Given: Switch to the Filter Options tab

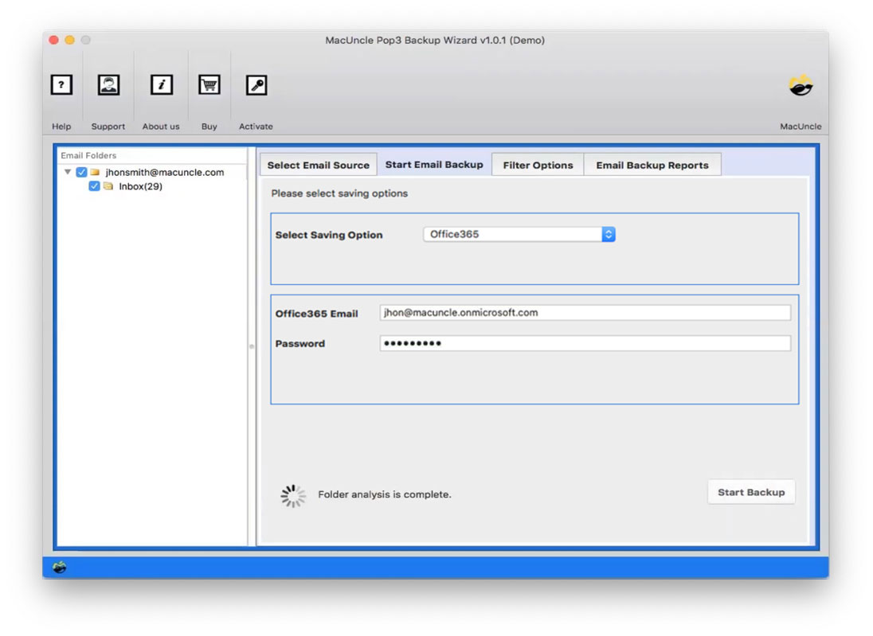Looking at the screenshot, I should point(538,164).
